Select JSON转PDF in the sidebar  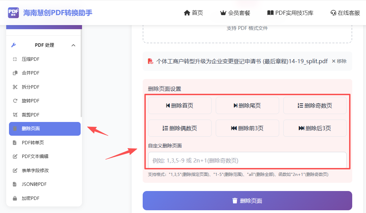[44, 184]
